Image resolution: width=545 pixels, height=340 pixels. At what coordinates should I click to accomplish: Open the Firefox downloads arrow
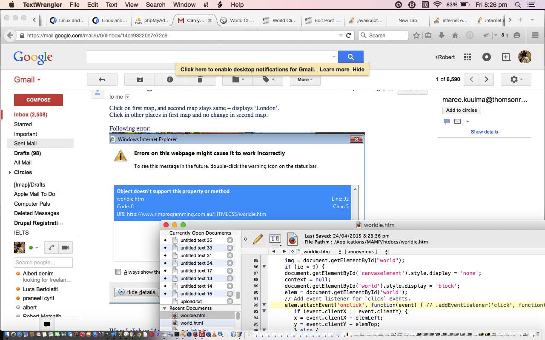[x=442, y=36]
